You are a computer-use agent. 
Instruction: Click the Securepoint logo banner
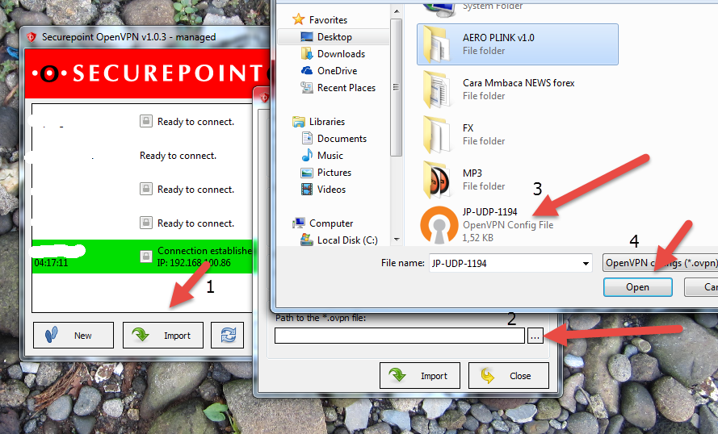click(148, 73)
